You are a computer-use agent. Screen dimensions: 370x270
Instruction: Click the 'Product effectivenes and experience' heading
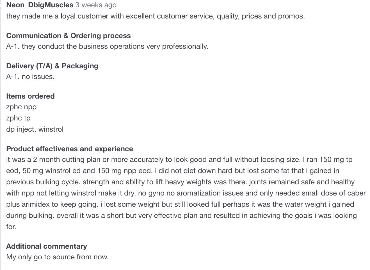(70, 149)
